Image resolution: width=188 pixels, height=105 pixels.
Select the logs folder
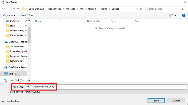[12, 26]
